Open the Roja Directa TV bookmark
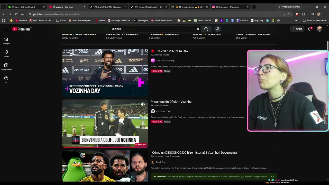This screenshot has width=329, height=185. click(x=41, y=21)
